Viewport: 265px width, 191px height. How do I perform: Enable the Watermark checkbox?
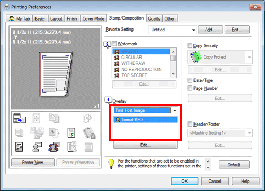114,43
